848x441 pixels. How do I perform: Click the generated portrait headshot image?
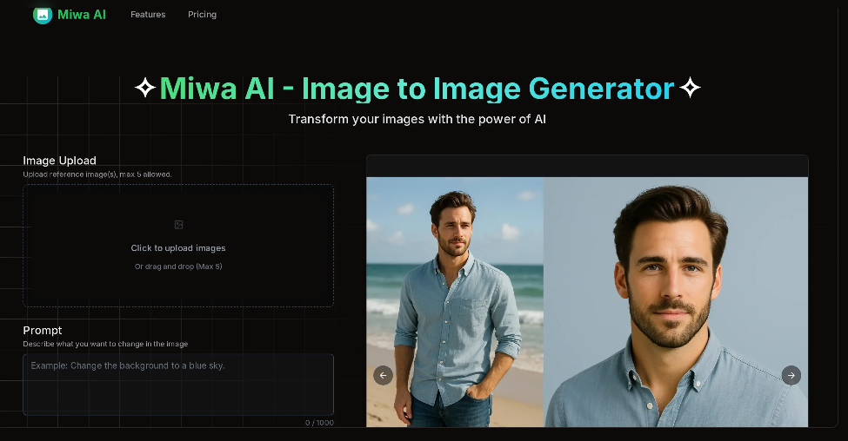click(676, 302)
